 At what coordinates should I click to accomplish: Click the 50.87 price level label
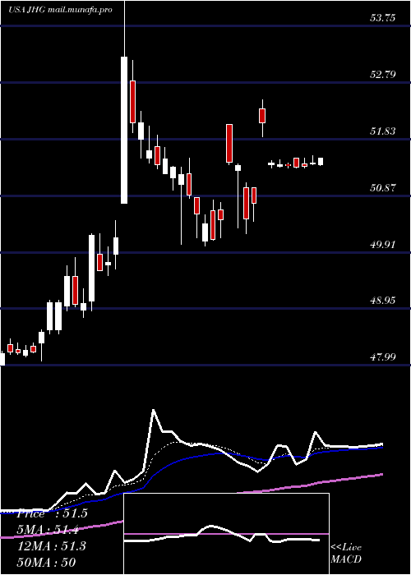[383, 187]
